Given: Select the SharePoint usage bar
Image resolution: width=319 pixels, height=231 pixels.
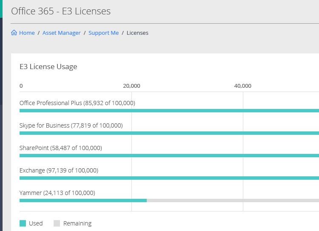Looking at the screenshot, I should tap(169, 156).
